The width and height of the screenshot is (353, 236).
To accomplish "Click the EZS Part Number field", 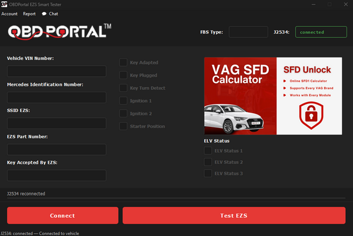I will pos(56,150).
